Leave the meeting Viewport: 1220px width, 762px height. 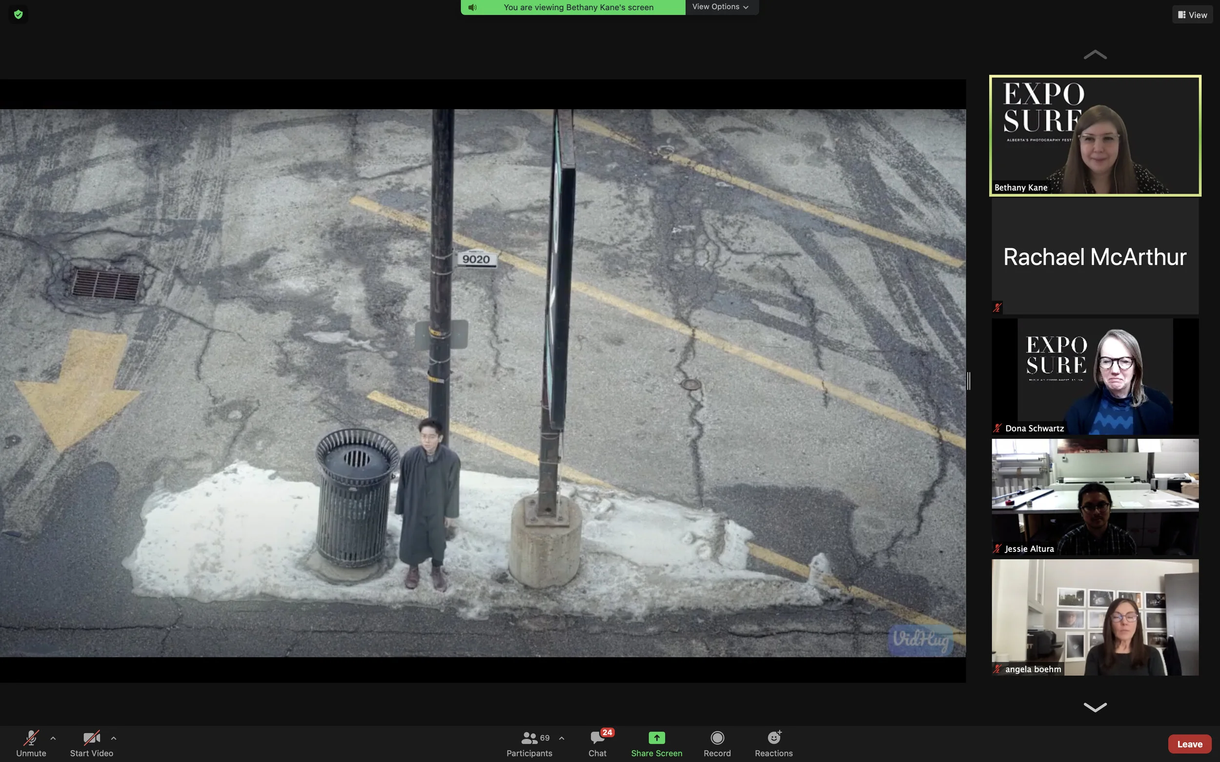click(x=1189, y=744)
